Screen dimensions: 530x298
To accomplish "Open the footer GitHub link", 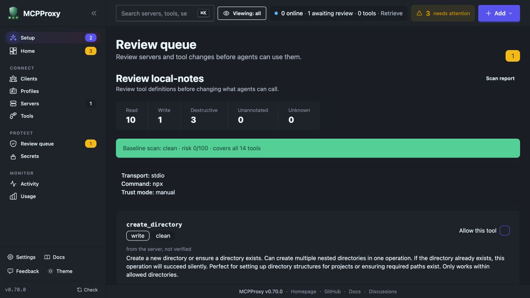I will tap(332, 291).
